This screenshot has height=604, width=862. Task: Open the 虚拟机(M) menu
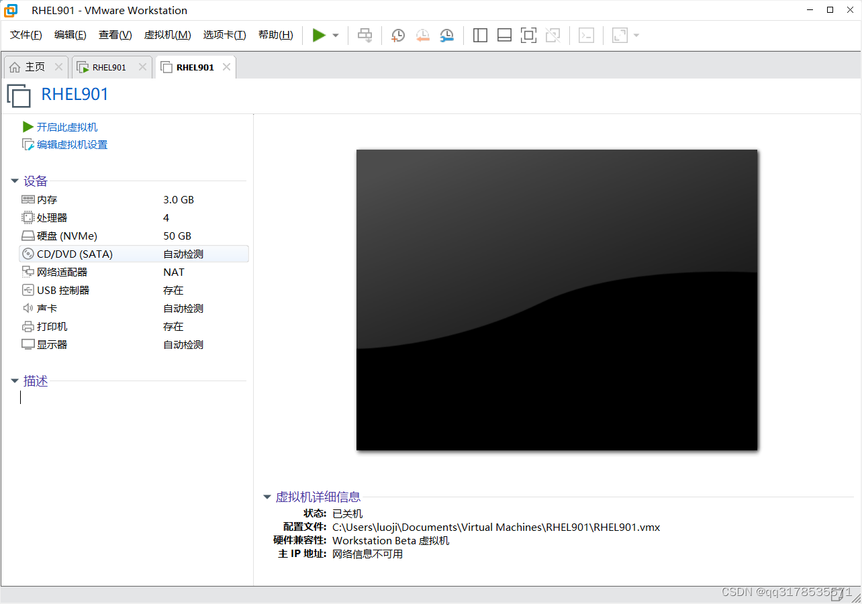tap(168, 35)
